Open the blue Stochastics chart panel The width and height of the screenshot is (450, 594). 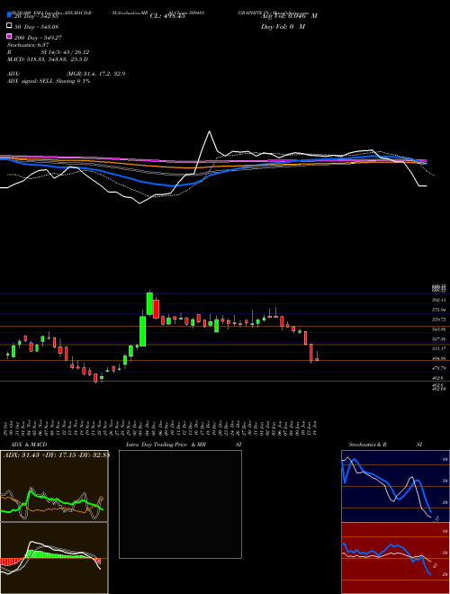tap(395, 486)
